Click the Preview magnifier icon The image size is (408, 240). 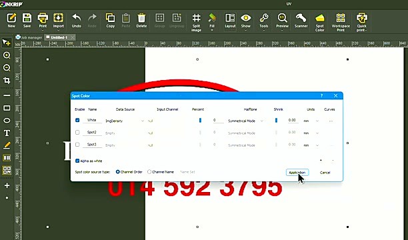(x=282, y=21)
